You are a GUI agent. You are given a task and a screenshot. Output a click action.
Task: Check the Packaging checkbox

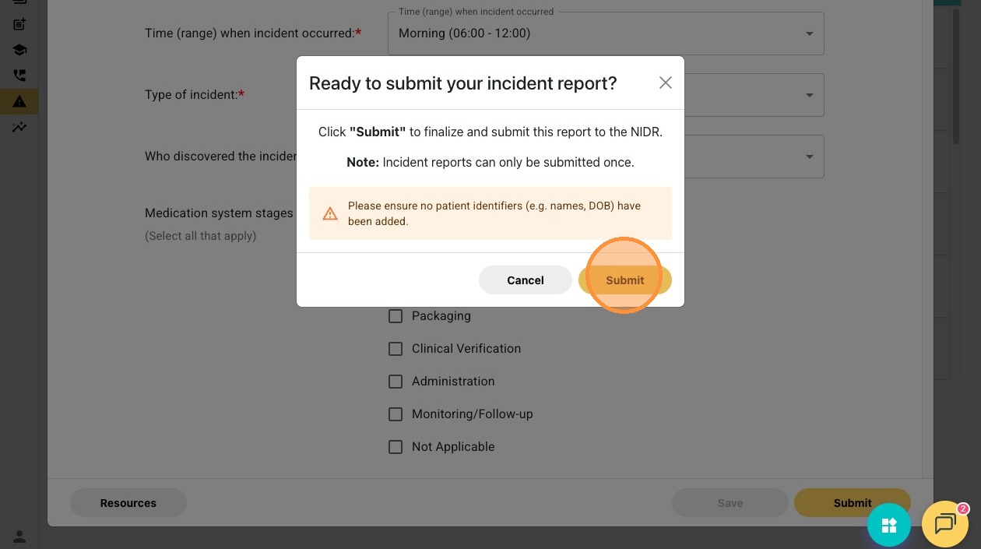396,316
